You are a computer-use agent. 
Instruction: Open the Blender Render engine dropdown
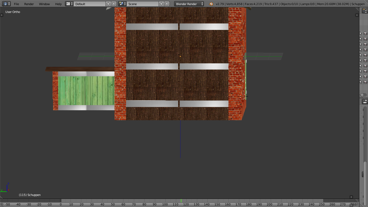pos(189,4)
